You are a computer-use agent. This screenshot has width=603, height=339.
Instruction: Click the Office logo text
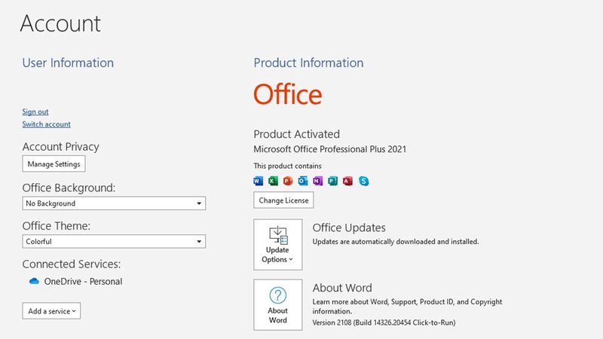tap(287, 95)
